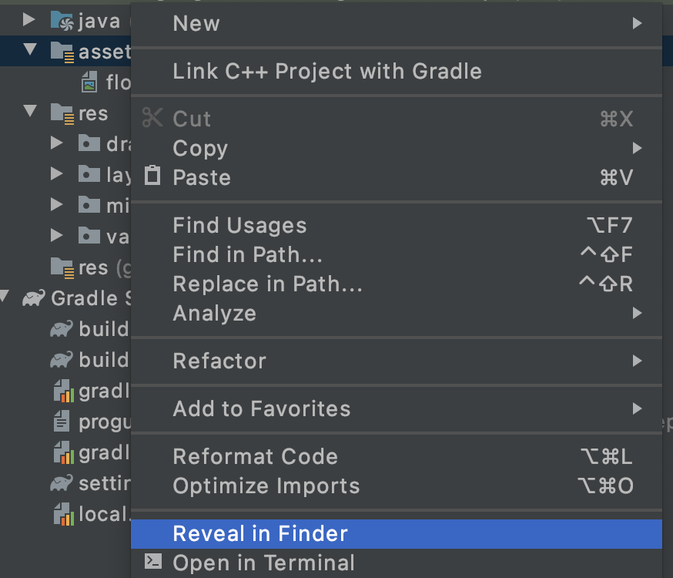Click the proguard file icon
The image size is (673, 578).
pyautogui.click(x=62, y=421)
